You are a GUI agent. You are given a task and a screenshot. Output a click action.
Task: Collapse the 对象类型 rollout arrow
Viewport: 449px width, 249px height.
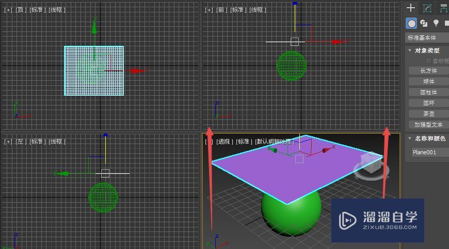(x=410, y=50)
